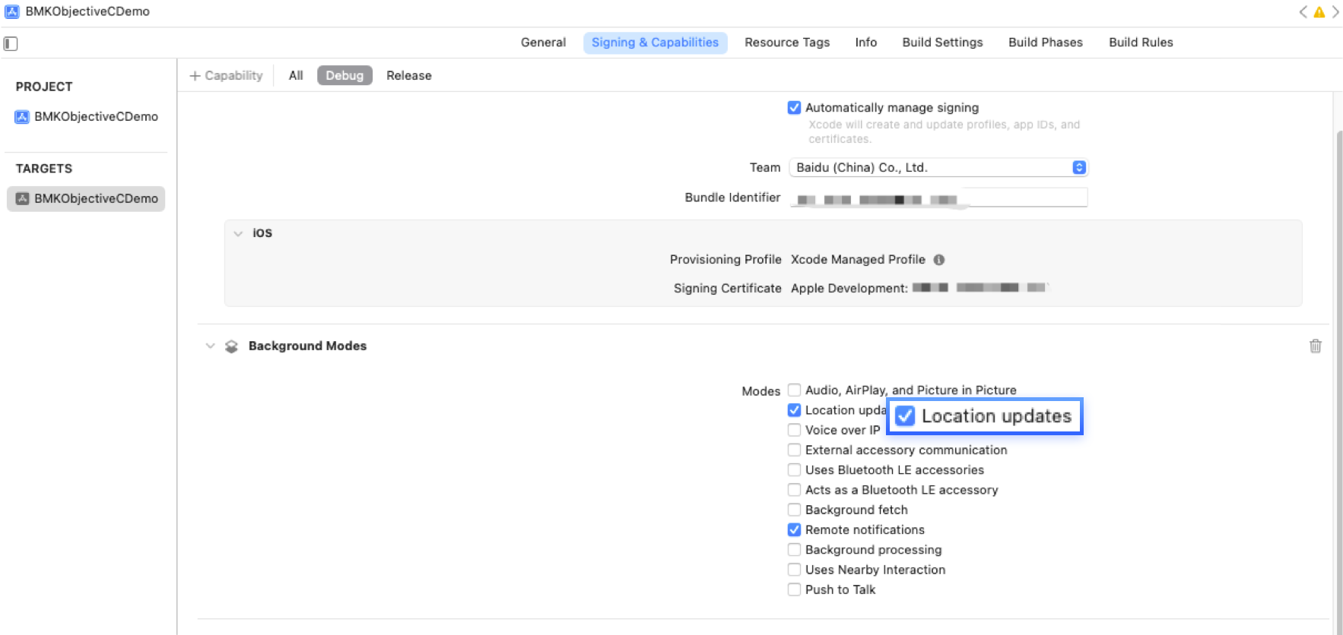Go to next issue arrow

1335,12
